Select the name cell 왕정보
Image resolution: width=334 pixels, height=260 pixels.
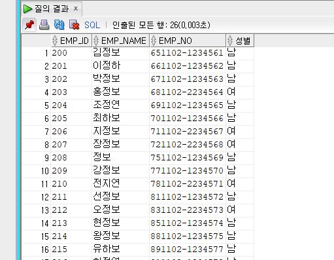[x=121, y=236]
